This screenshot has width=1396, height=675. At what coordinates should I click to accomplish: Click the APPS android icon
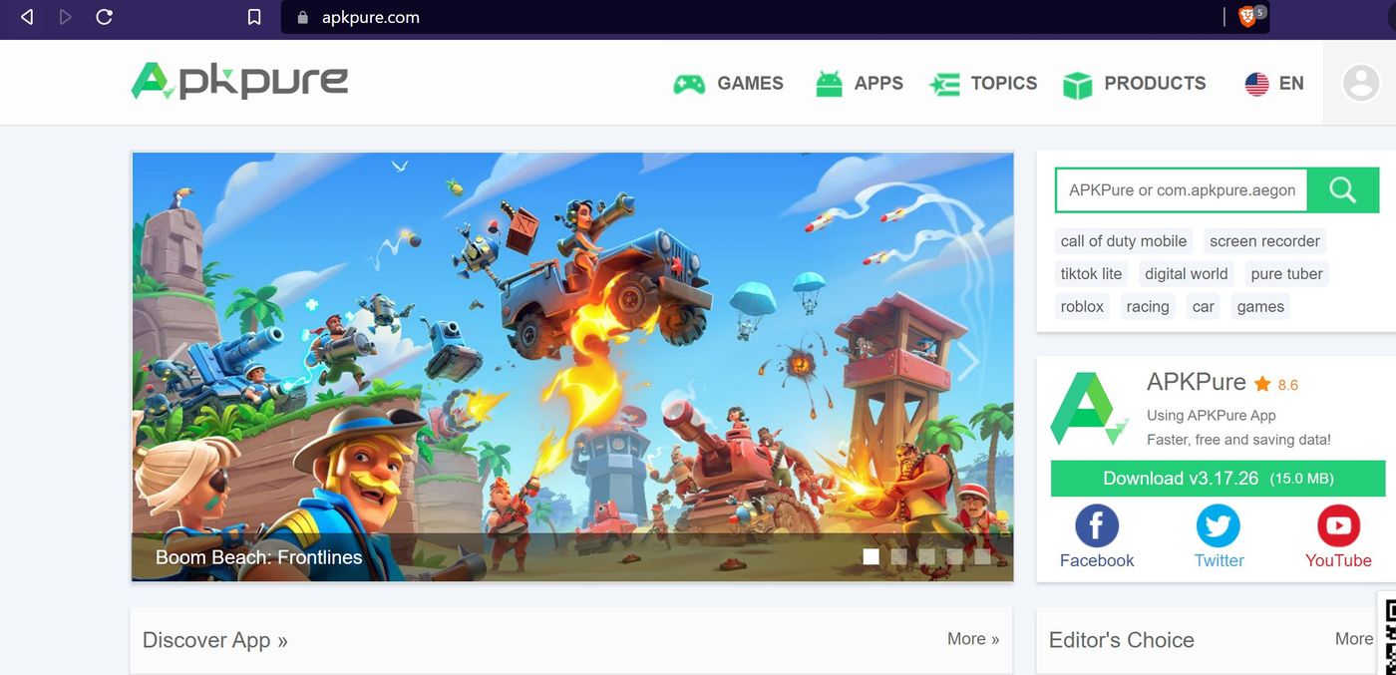pos(829,84)
